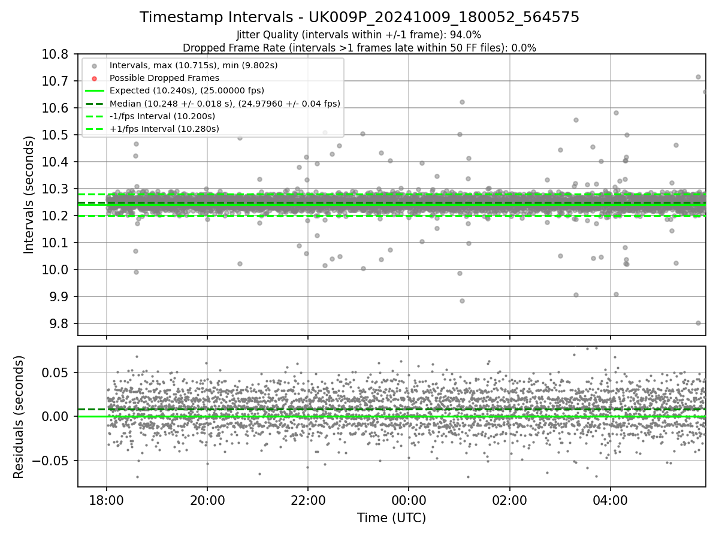Select legend entry 'Intervals, max (10.715s), min (9.802s)'

194,65
